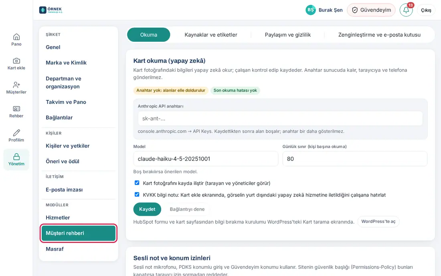Screen dimensions: 441x276
Task: Open the Kaynaklar ve etiketler tab
Action: point(210,34)
